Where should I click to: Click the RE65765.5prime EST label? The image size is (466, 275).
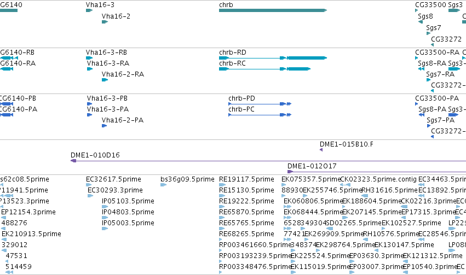pos(246,224)
